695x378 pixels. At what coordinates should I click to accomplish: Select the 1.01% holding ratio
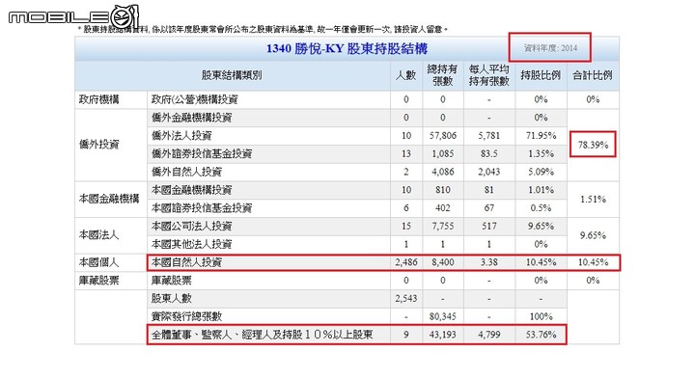(x=541, y=190)
